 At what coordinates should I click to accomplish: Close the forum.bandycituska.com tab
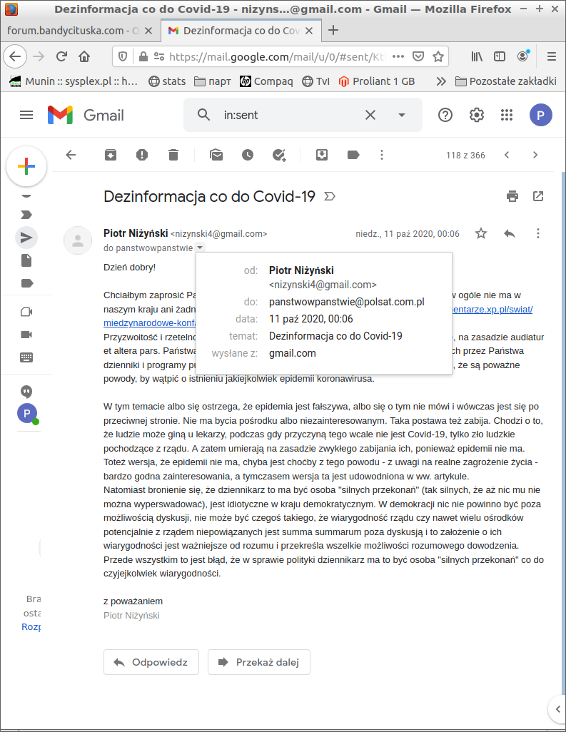148,31
